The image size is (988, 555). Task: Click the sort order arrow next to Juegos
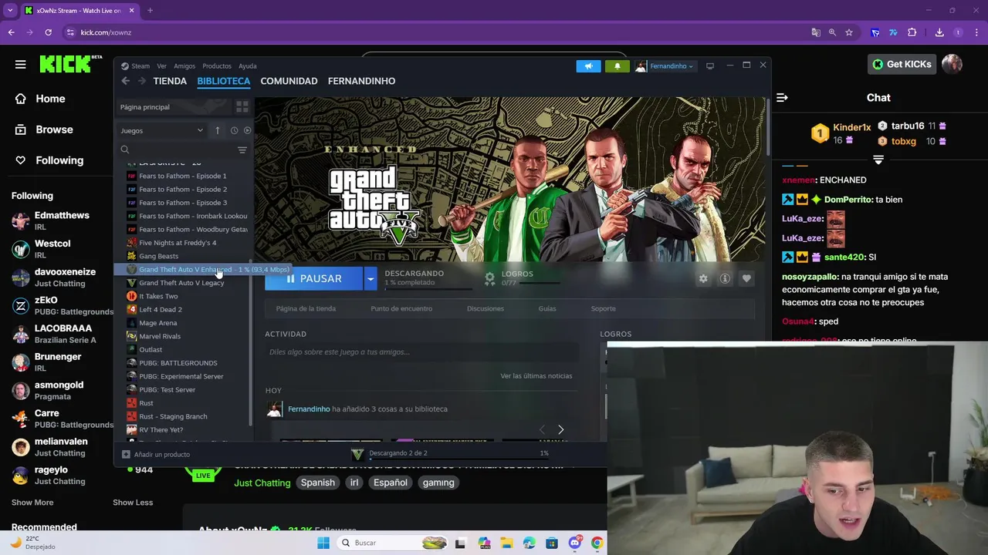(x=218, y=130)
